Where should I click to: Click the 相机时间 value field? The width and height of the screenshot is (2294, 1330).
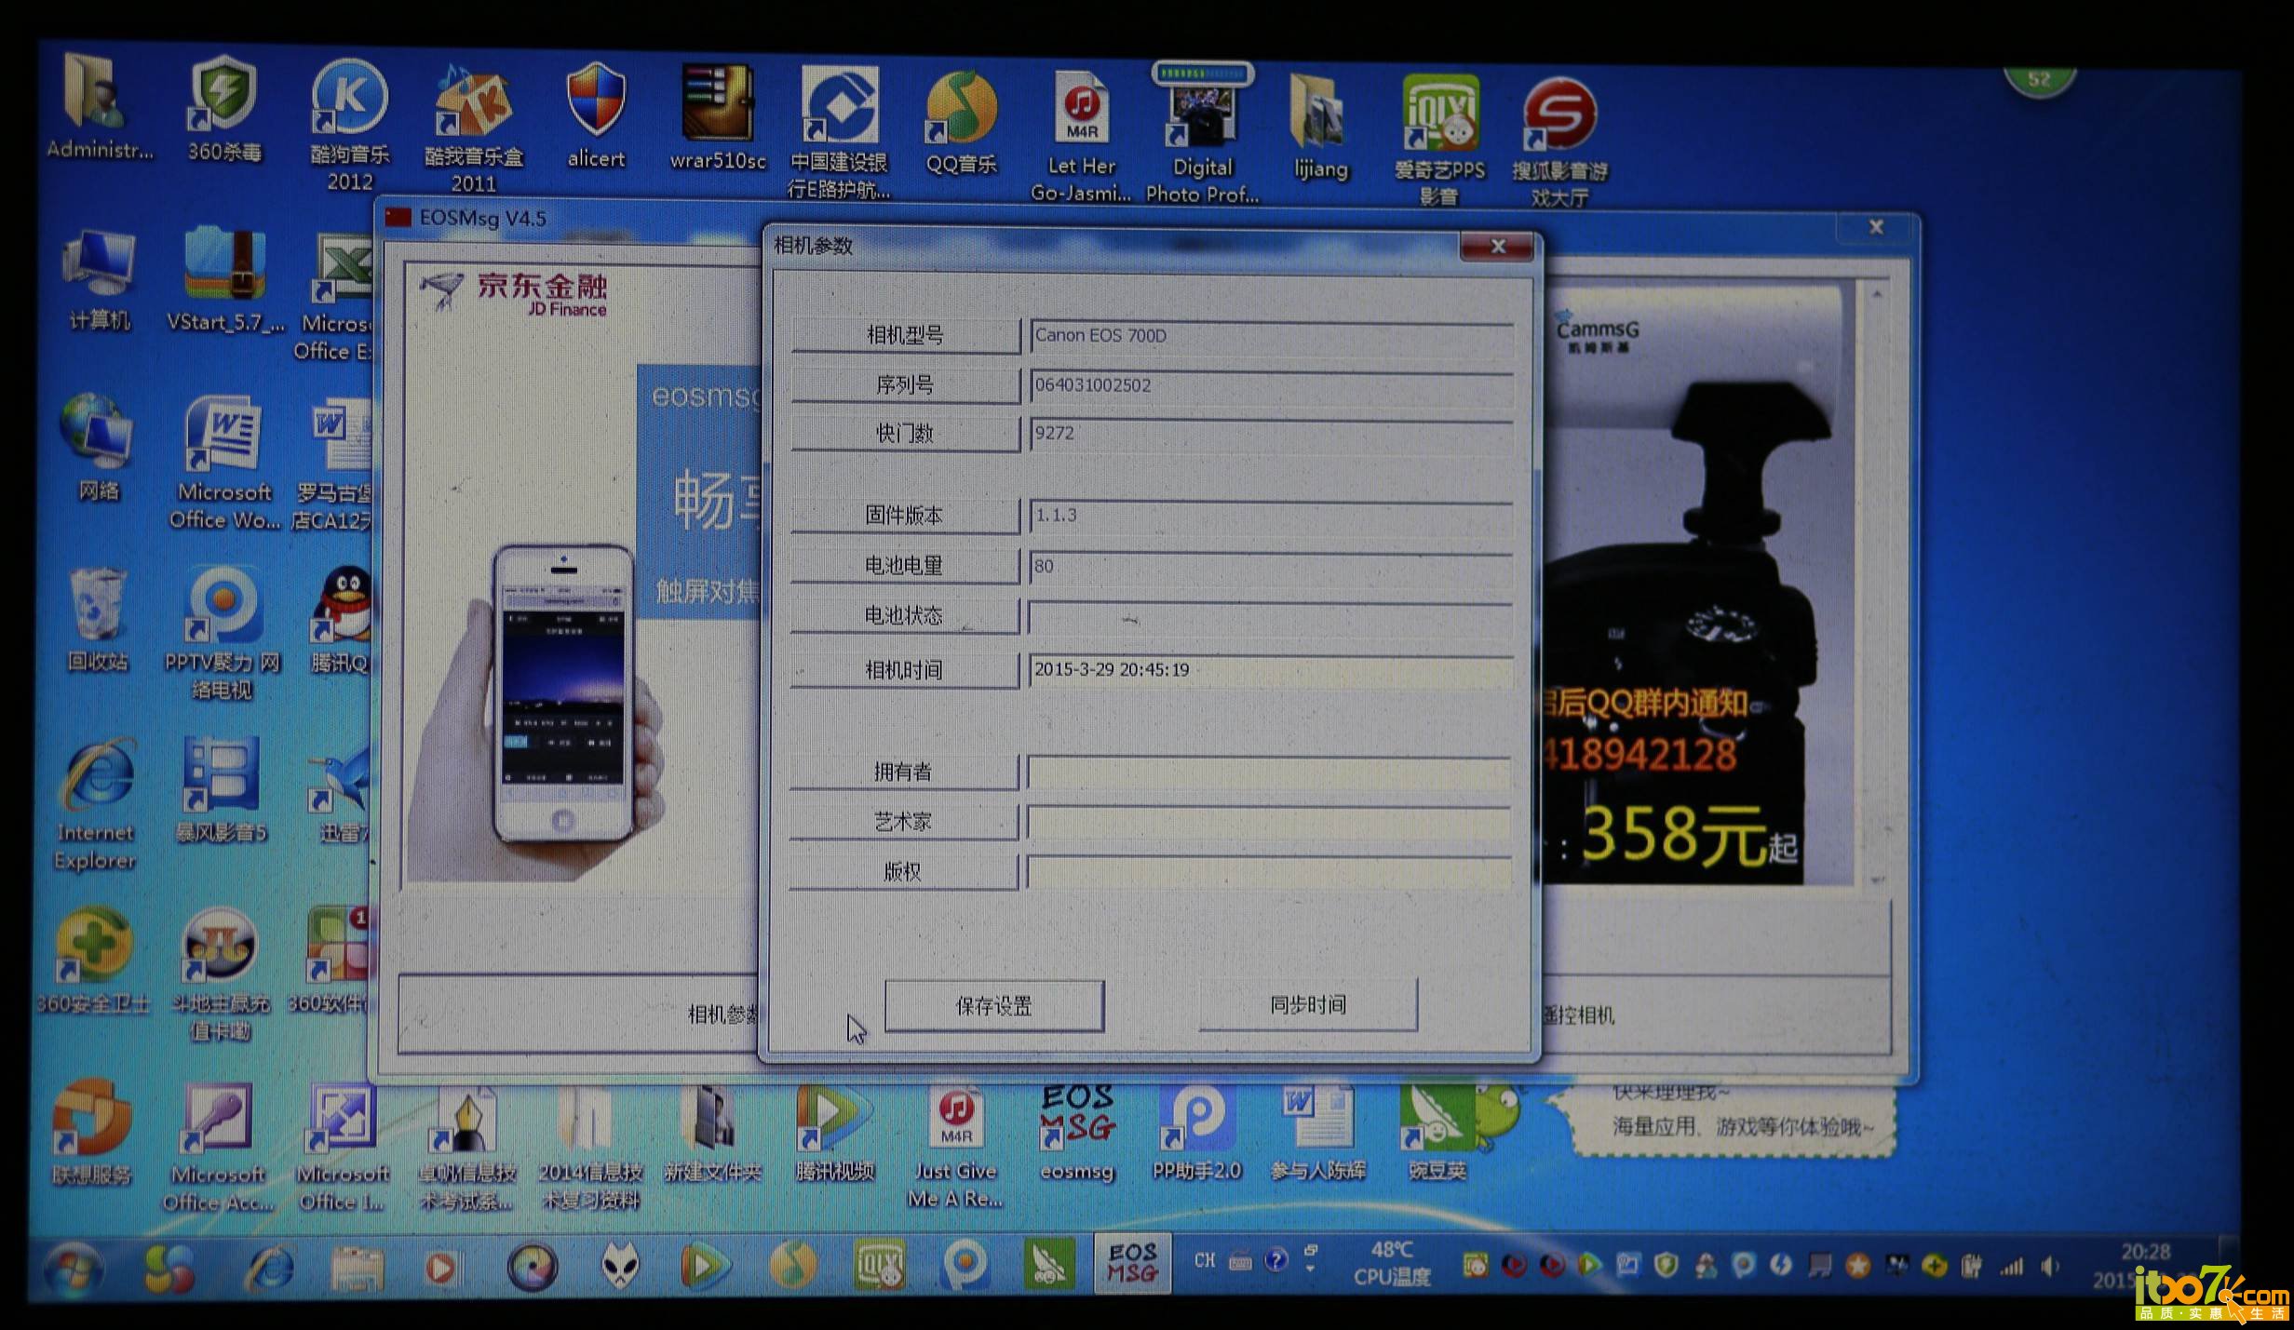1271,670
